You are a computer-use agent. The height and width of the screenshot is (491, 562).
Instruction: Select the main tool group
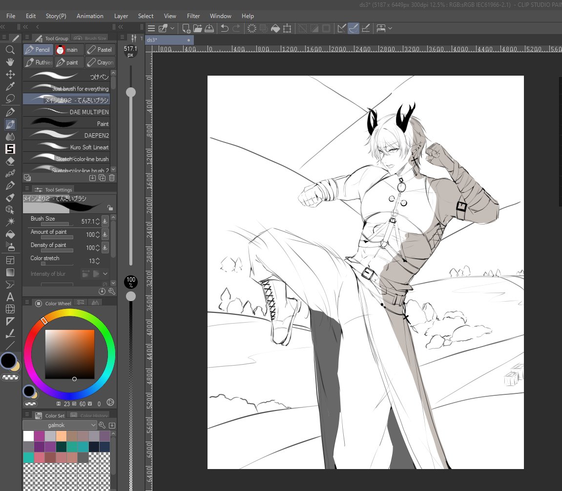(x=69, y=50)
